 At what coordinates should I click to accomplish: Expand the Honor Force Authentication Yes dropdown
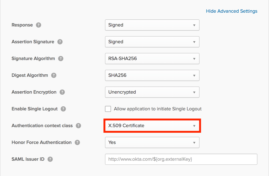[152, 142]
